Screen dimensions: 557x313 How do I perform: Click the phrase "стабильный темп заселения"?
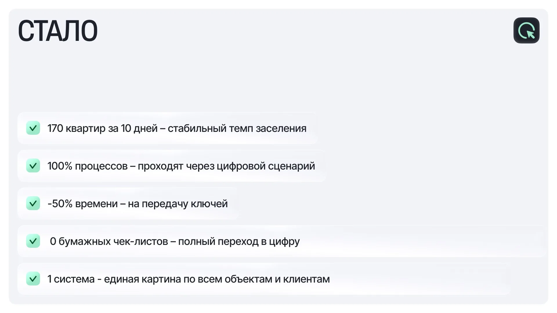click(x=237, y=128)
